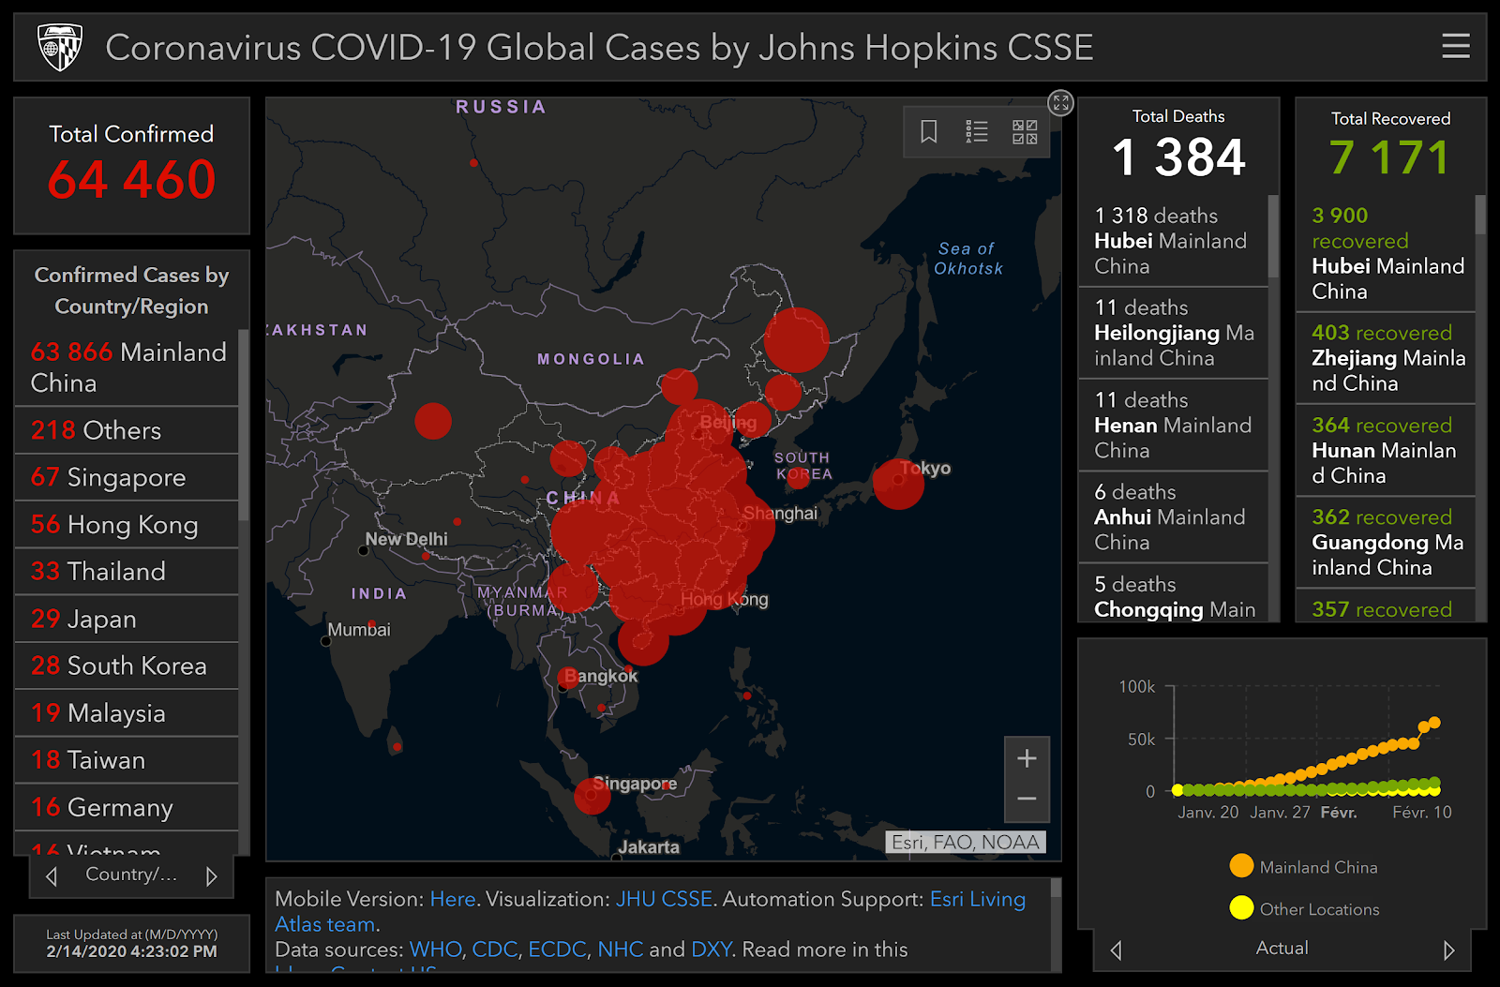The width and height of the screenshot is (1500, 987).
Task: Click the Esri, FAO, NOAA attribution
Action: click(x=965, y=842)
